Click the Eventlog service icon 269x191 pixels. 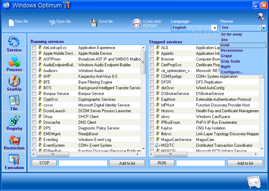click(x=40, y=139)
